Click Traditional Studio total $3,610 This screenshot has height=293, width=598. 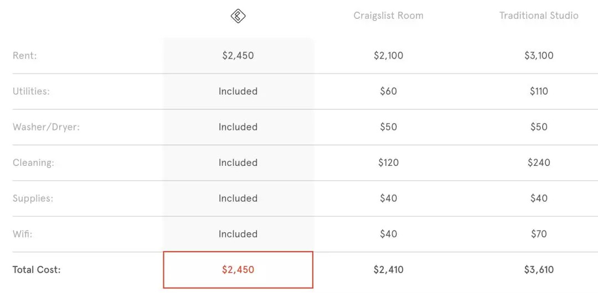pos(539,270)
